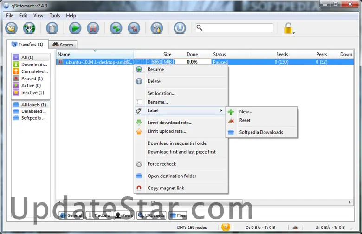The image size is (362, 234).
Task: Open the URL seeds properties tab button
Action: pos(151,215)
